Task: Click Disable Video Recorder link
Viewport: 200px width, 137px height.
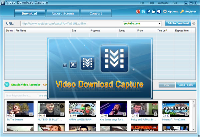Action: (26, 85)
